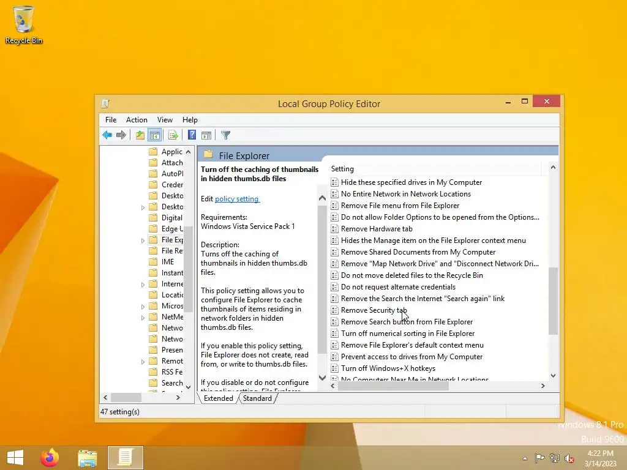Expand the NetMe tree node

[x=143, y=318]
